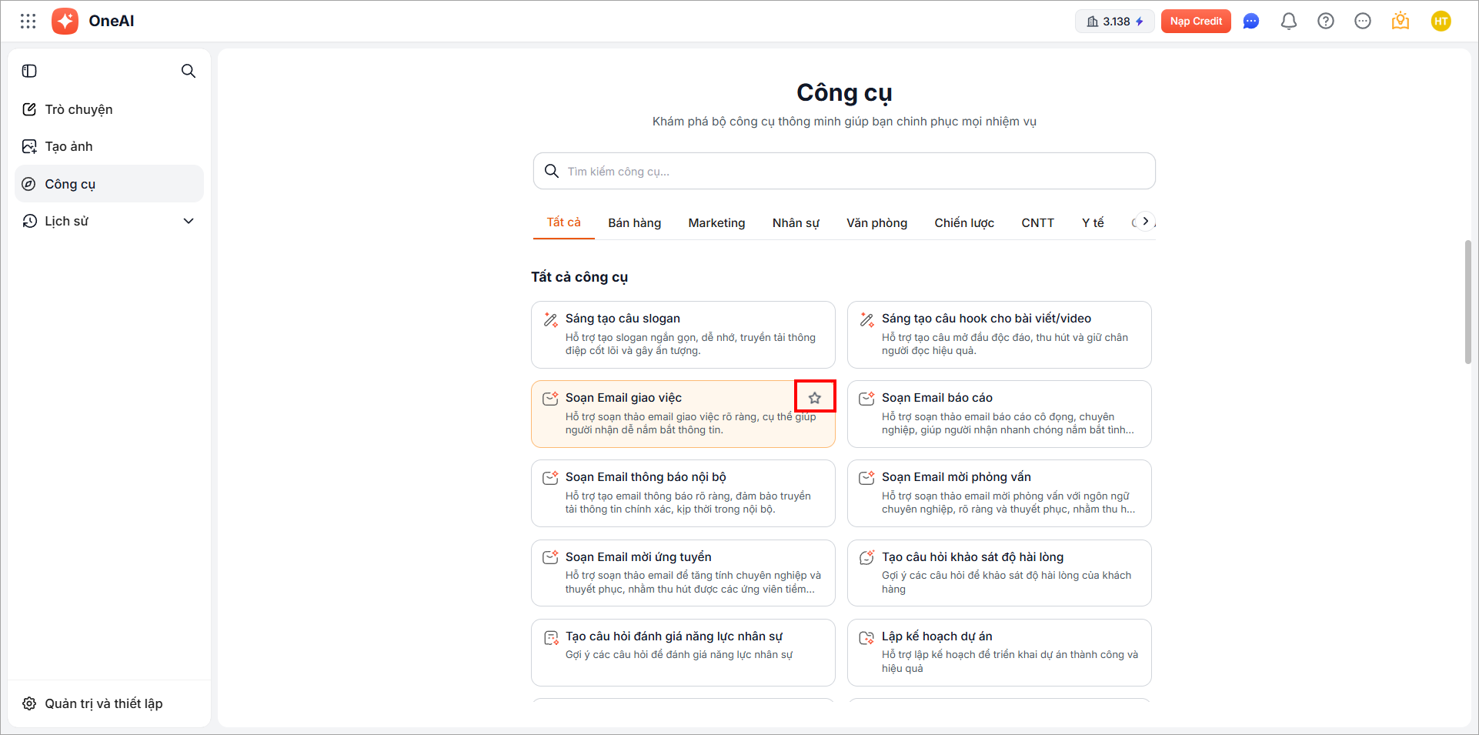Open the more options ellipsis icon
The image size is (1479, 735).
(x=1362, y=22)
